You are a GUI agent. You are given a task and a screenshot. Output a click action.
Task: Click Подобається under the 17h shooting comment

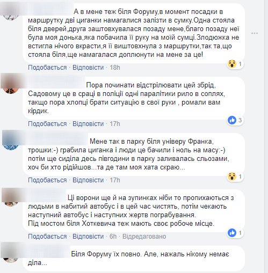coord(47,124)
